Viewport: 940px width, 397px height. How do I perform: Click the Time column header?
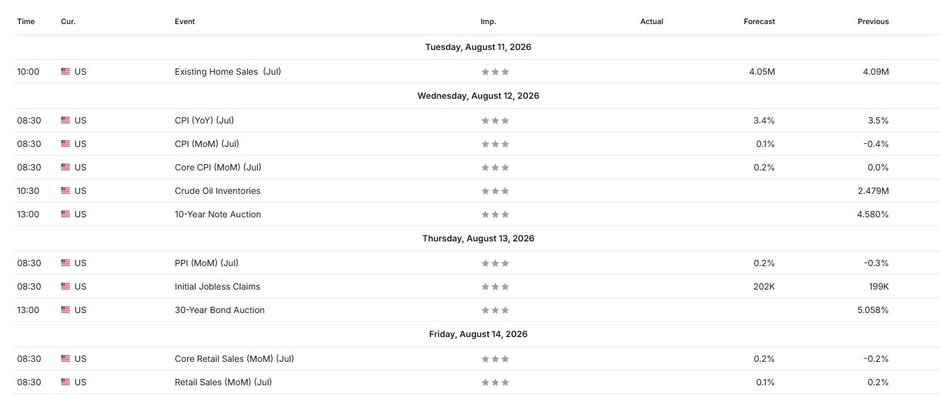[x=26, y=22]
